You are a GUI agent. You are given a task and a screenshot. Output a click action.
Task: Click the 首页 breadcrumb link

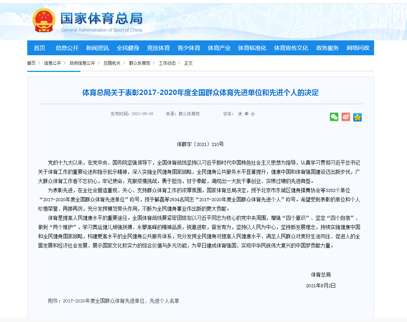(31, 63)
